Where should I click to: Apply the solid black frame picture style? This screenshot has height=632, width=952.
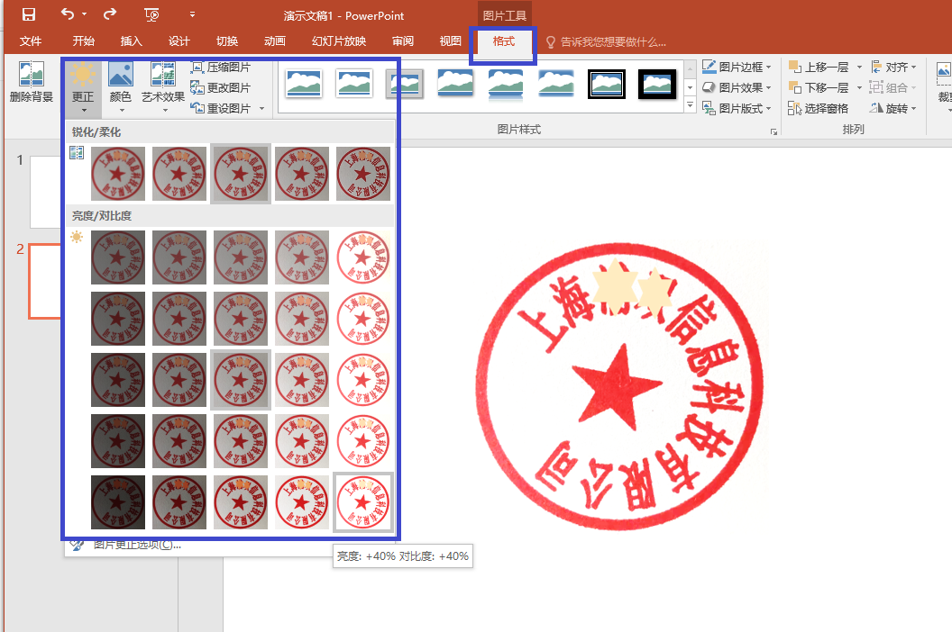[x=657, y=84]
